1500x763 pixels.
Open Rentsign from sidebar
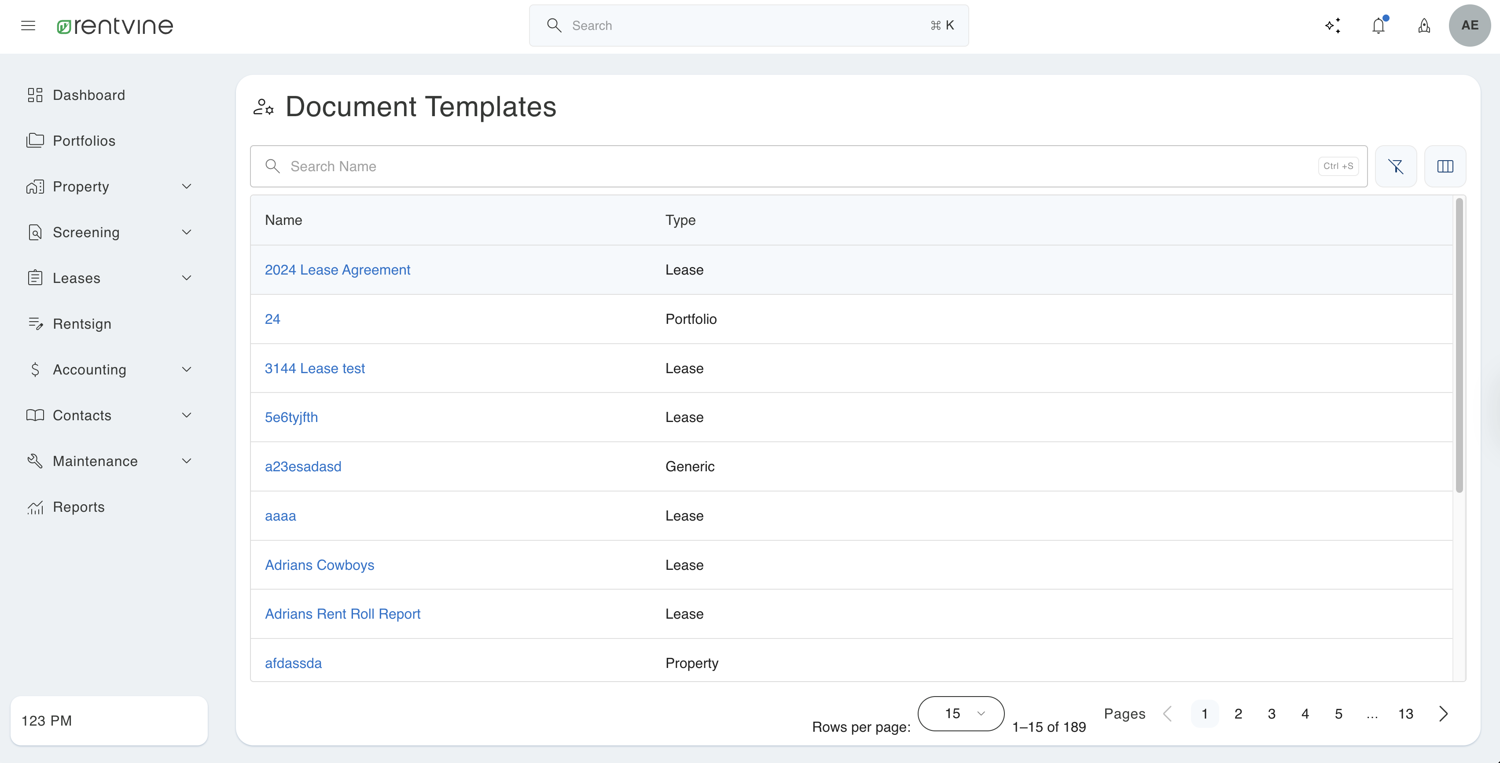pos(82,323)
